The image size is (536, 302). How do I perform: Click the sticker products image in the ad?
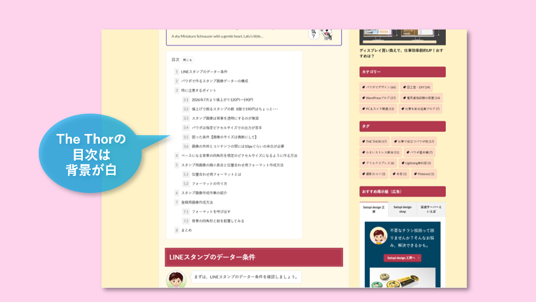pos(402,278)
